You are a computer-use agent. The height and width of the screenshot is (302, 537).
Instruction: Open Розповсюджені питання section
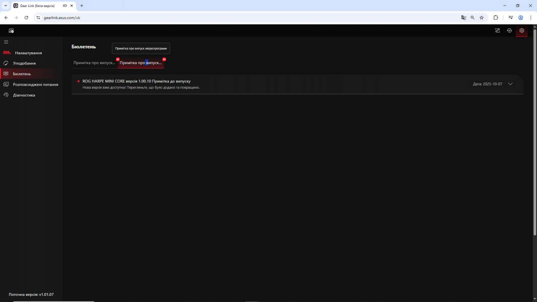tap(35, 85)
